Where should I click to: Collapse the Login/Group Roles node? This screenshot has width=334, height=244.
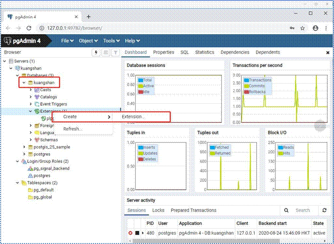pos(17,161)
